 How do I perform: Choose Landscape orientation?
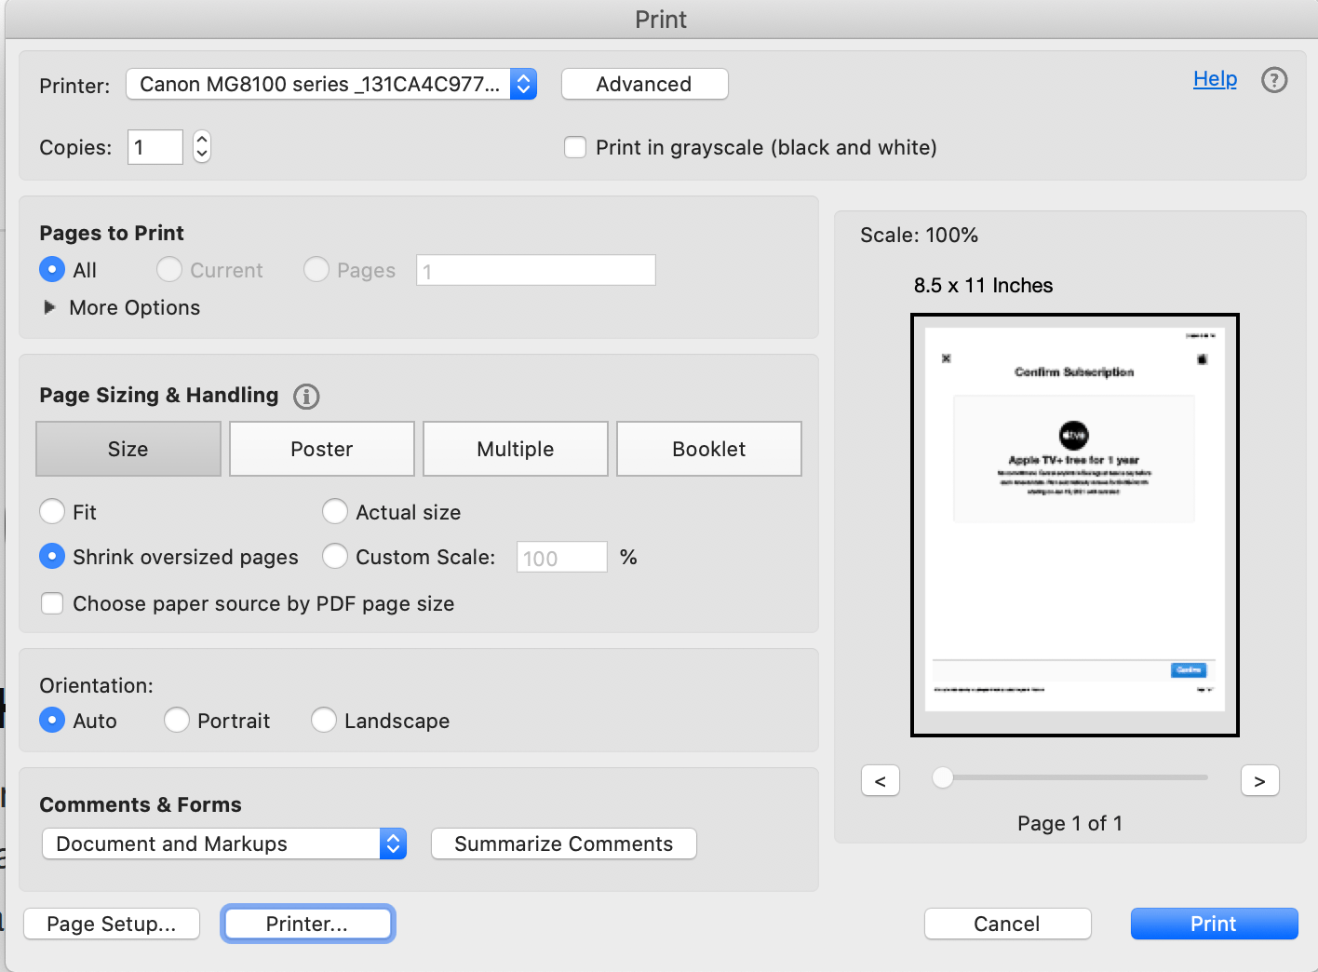point(323,720)
